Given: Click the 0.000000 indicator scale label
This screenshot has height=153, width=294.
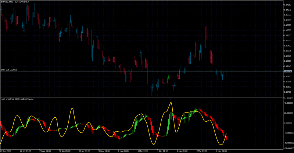Looking at the screenshot, I should click(x=288, y=123).
